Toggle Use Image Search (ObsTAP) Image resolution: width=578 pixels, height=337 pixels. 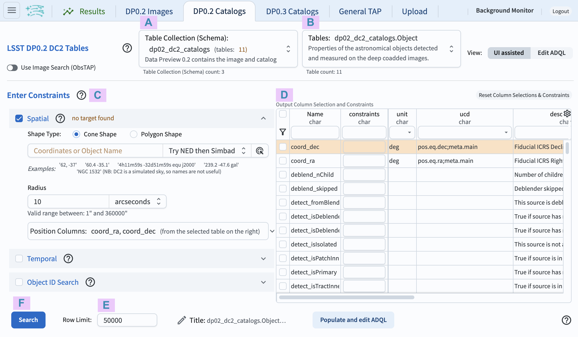(x=12, y=68)
